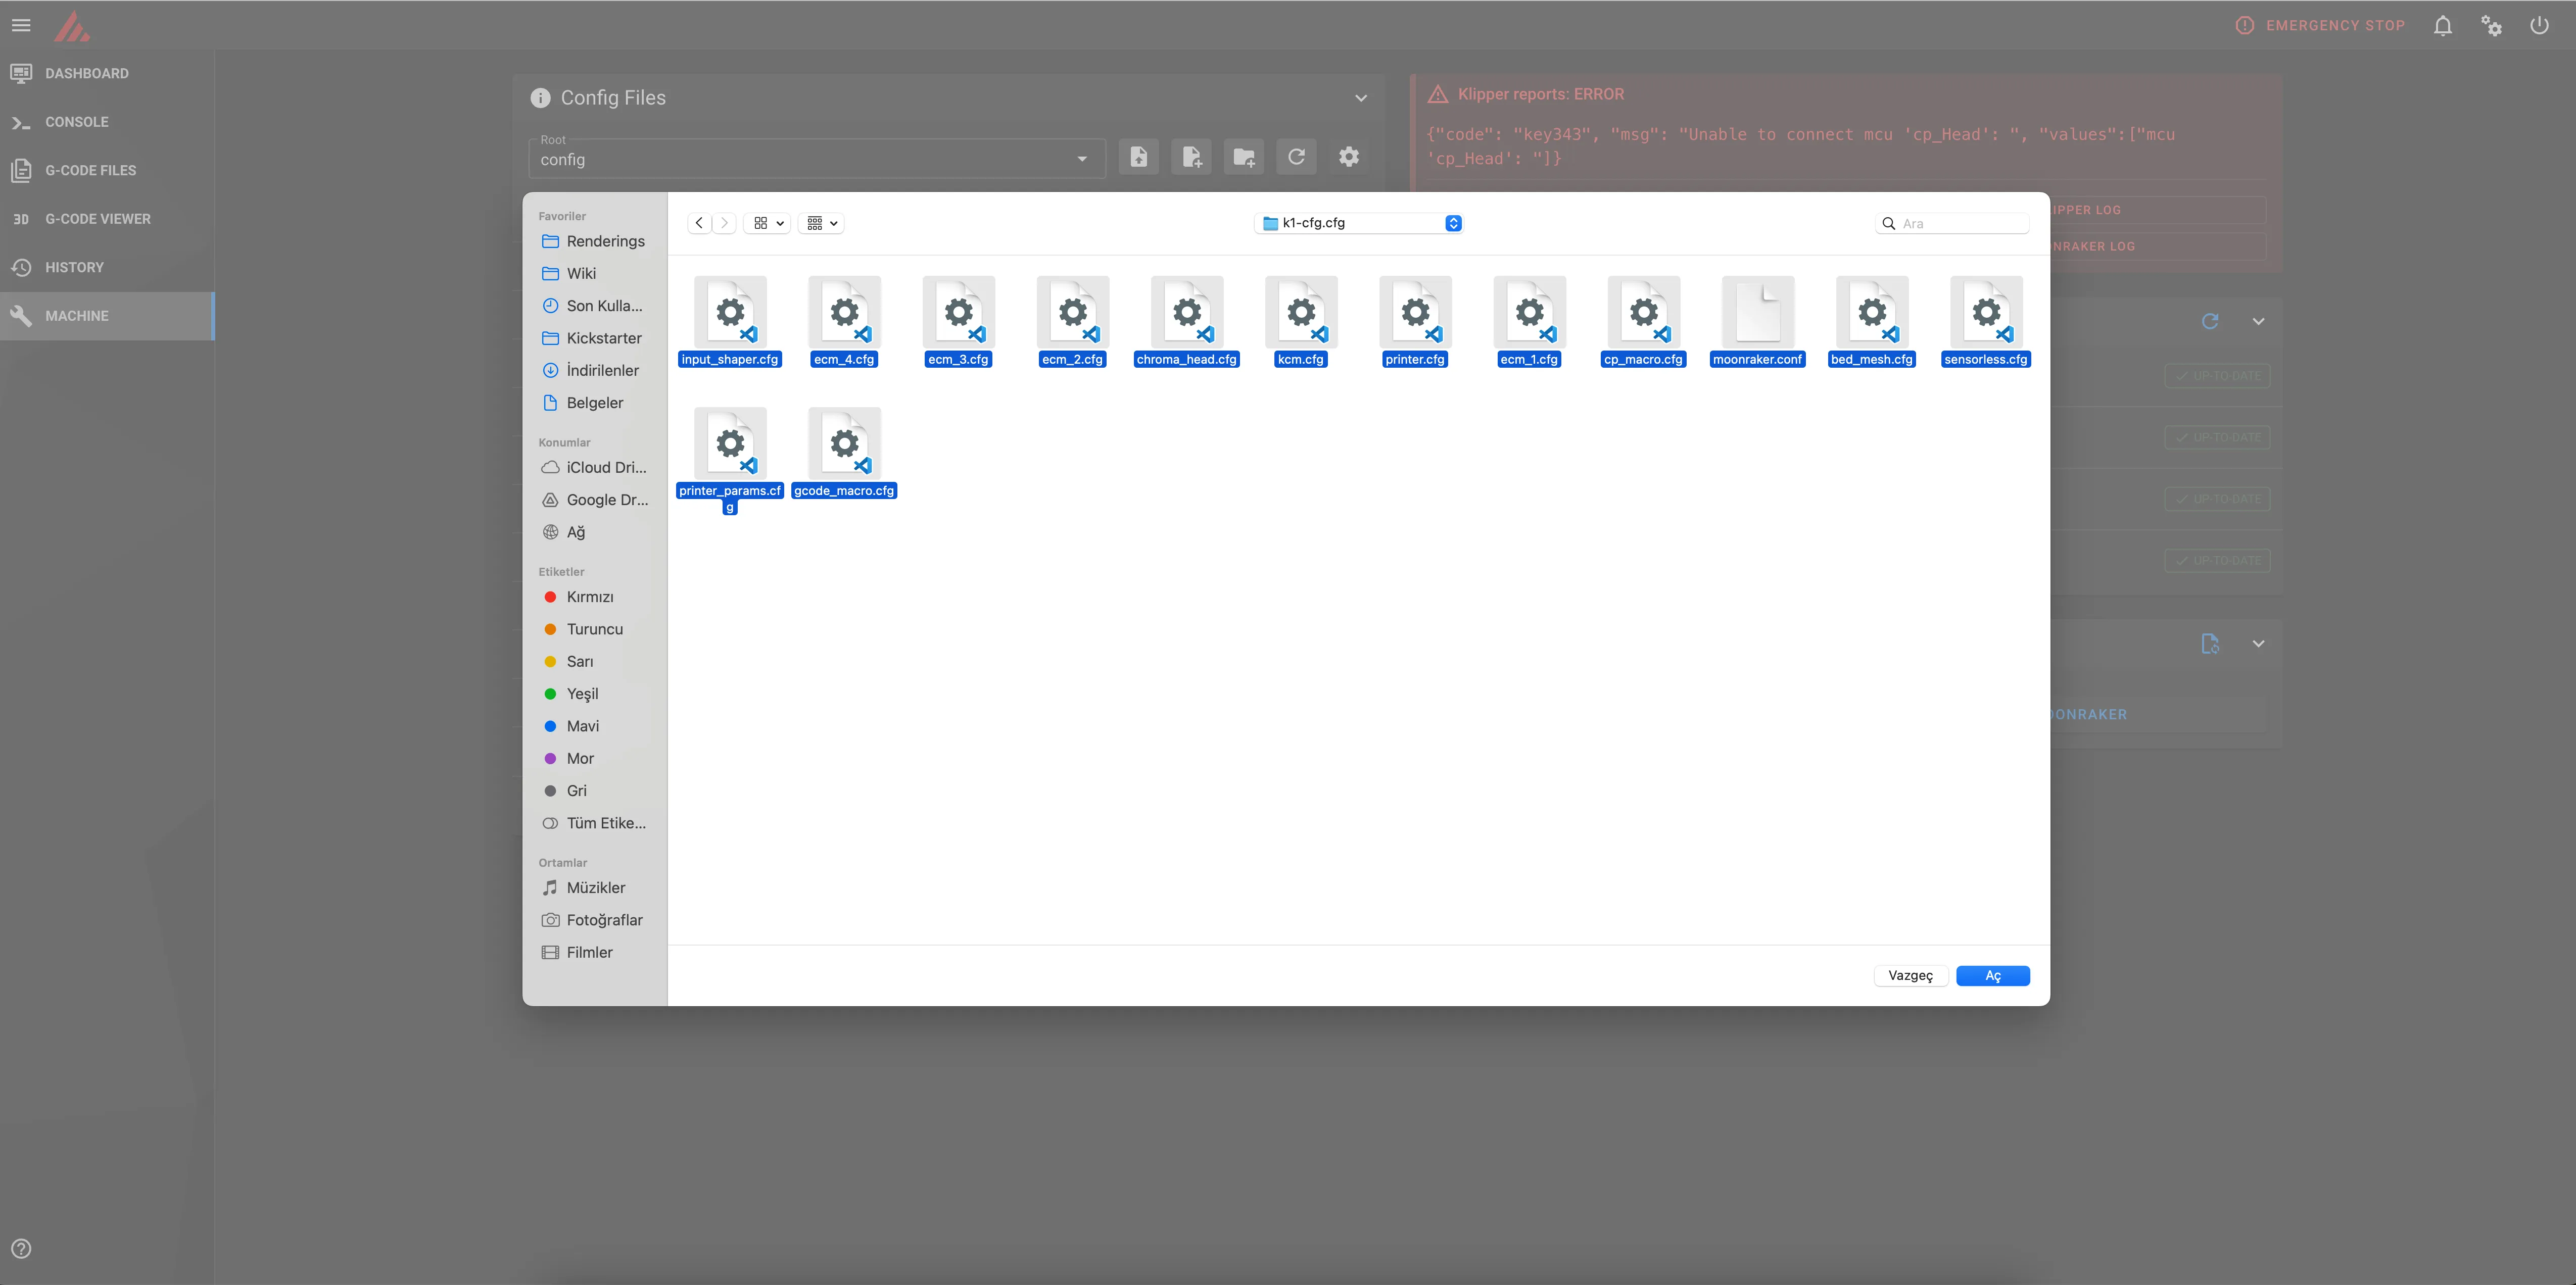2576x1285 pixels.
Task: Select sensorless.cfg file icon
Action: pyautogui.click(x=1986, y=312)
